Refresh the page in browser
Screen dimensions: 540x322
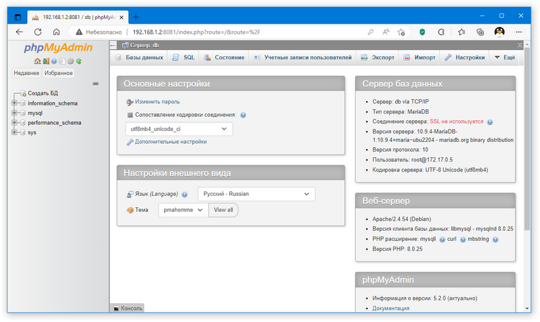38,32
